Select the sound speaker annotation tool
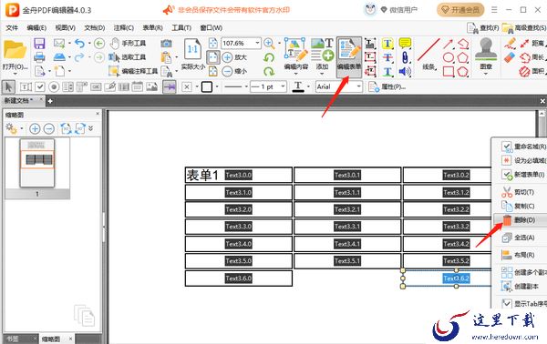The image size is (547, 344). point(405,71)
